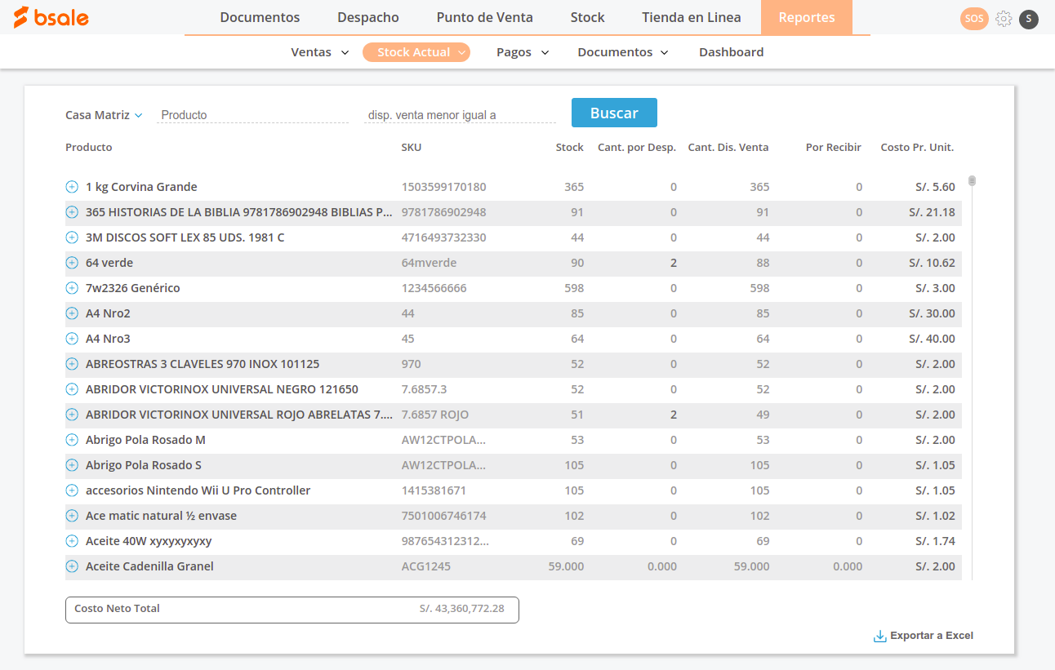The height and width of the screenshot is (670, 1055).
Task: Click the download icon beside Exportar a Excel
Action: pyautogui.click(x=879, y=636)
